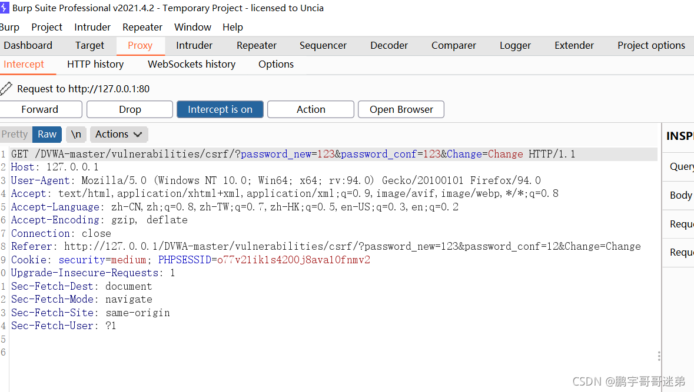
Task: Click the password_conf parameter in request line
Action: [x=379, y=154]
